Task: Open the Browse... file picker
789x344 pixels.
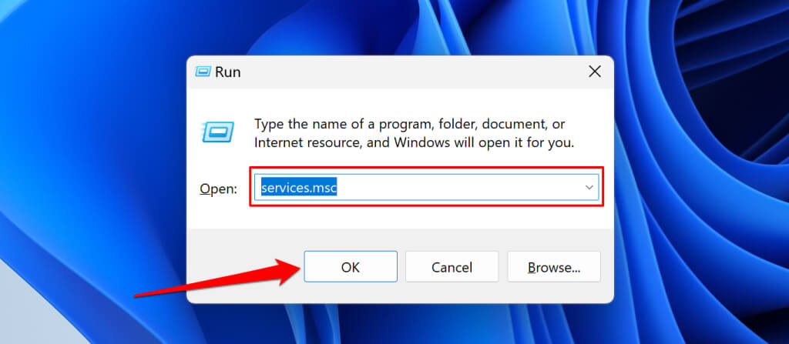Action: coord(553,267)
